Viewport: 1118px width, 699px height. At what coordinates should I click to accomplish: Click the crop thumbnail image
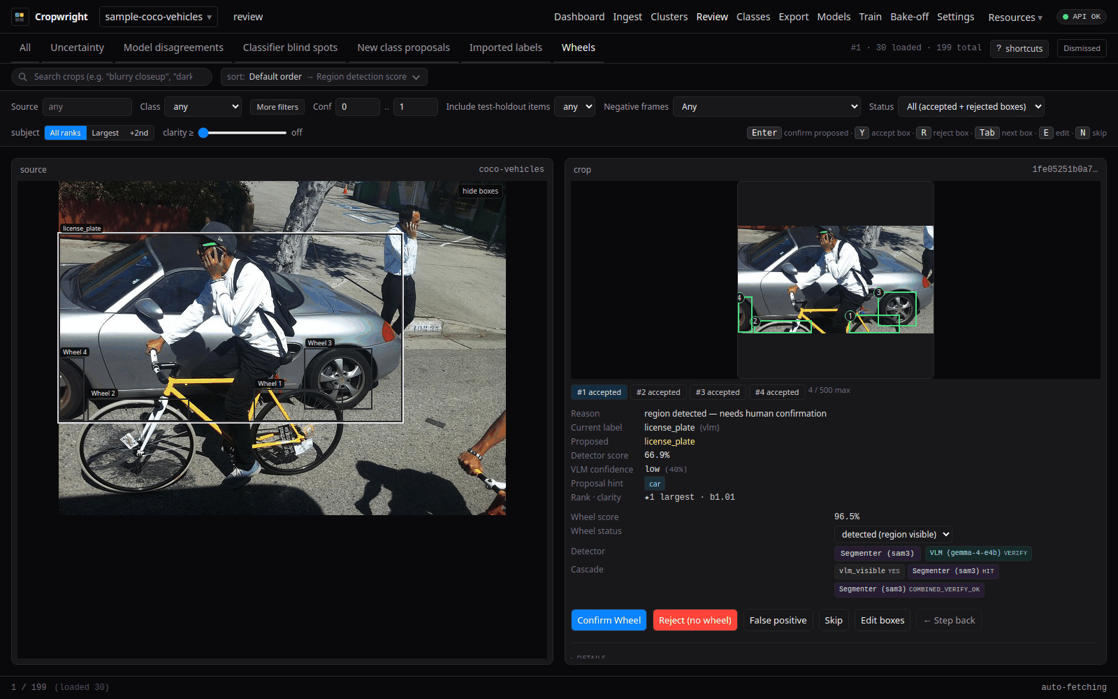click(836, 280)
